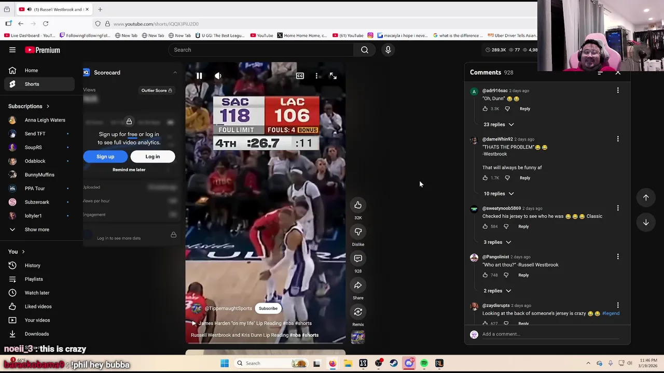Click the YouTube search input

pos(261,50)
